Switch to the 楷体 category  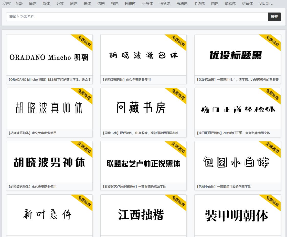115,3
